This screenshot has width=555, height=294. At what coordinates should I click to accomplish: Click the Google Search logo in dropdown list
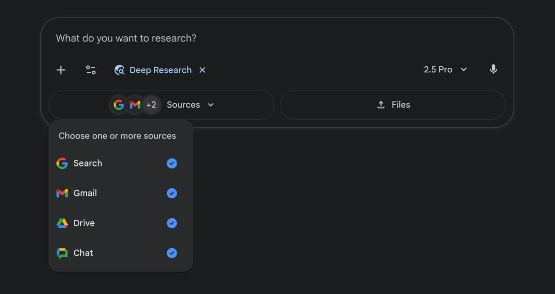[x=62, y=163]
